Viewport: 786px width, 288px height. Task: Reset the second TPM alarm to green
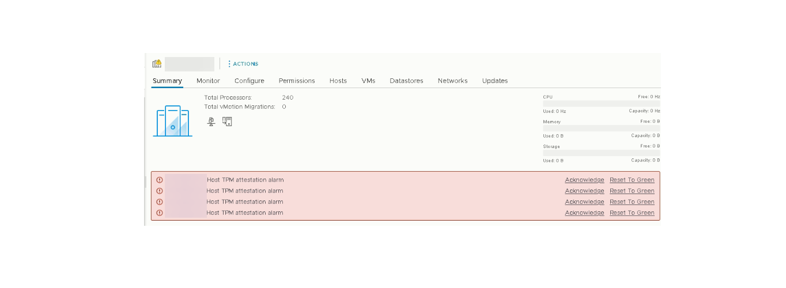pos(632,191)
